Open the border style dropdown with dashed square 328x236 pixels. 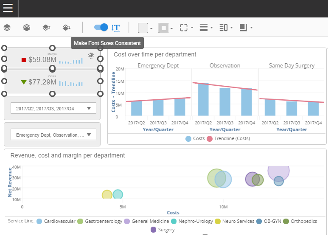click(x=186, y=28)
